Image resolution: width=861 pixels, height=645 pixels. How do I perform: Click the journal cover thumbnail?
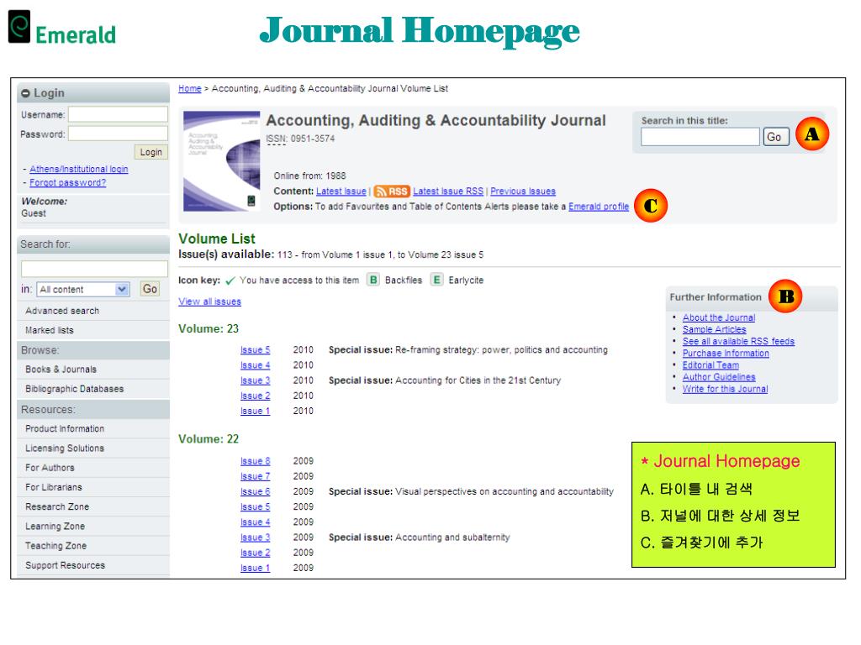tap(221, 161)
